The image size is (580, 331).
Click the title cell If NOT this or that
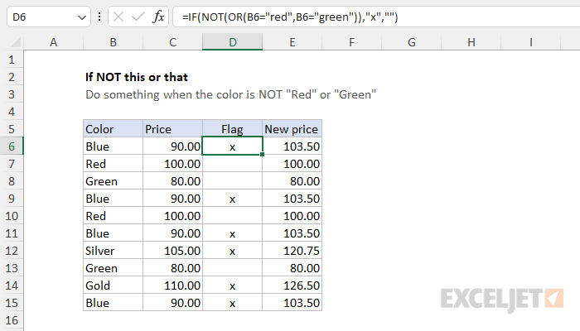pyautogui.click(x=137, y=77)
